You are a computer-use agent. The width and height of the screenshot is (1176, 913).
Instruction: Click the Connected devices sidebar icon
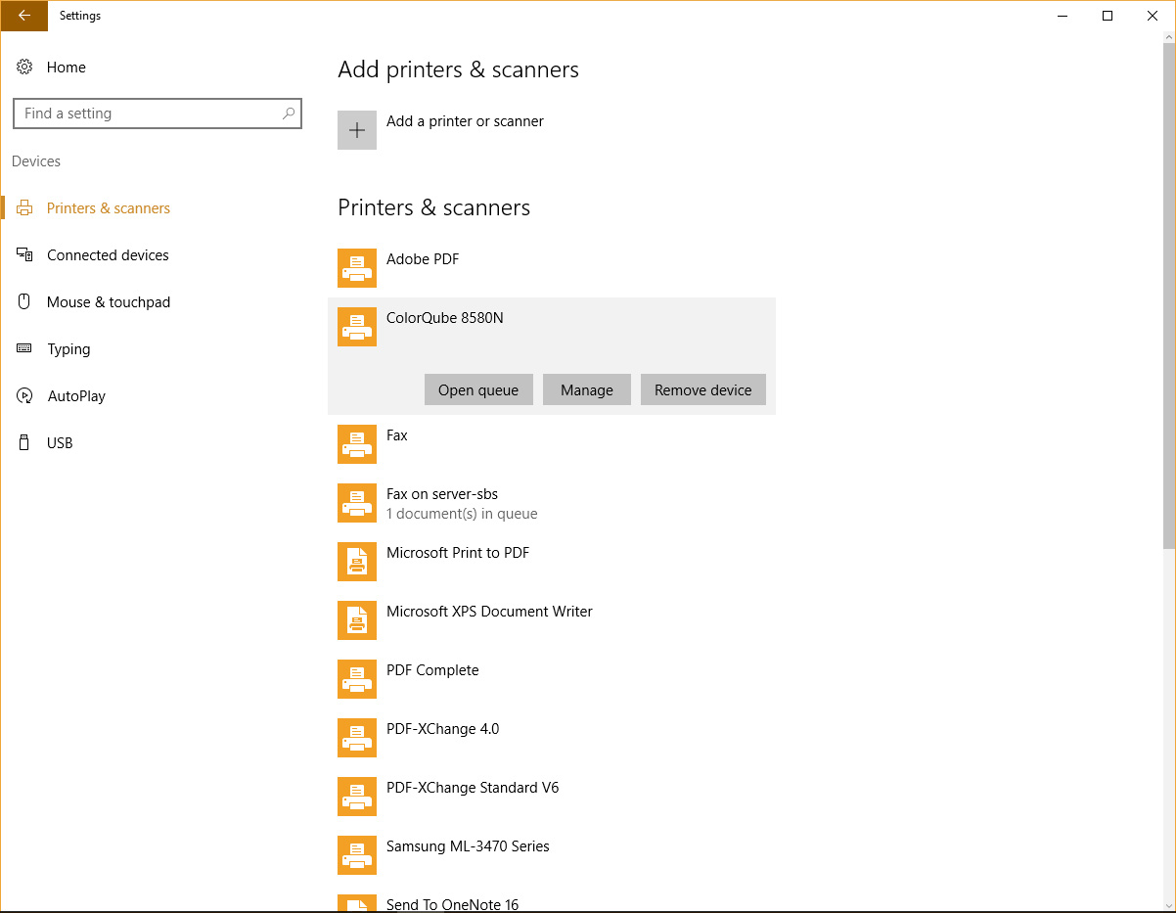tap(24, 255)
